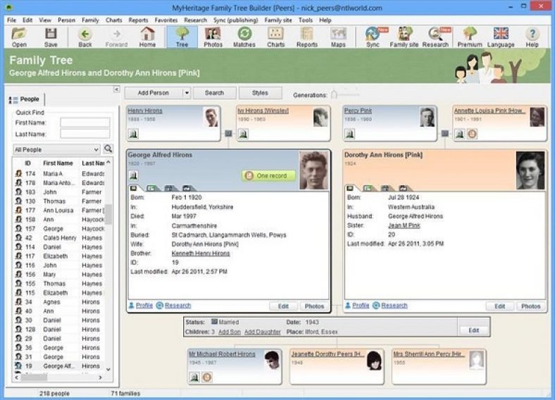Click the record match icon on Michael Robert Hirons card

point(207,377)
